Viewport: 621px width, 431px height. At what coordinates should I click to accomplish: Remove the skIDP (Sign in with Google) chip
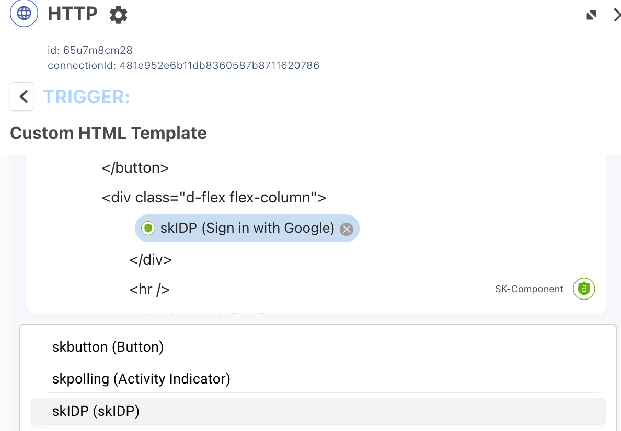(347, 229)
